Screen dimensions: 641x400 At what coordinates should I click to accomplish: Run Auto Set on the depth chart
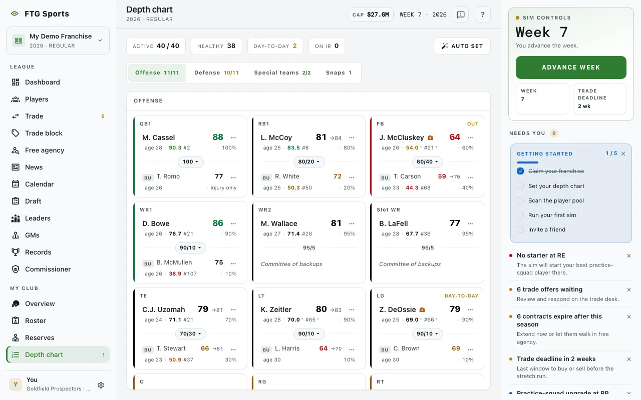(462, 46)
